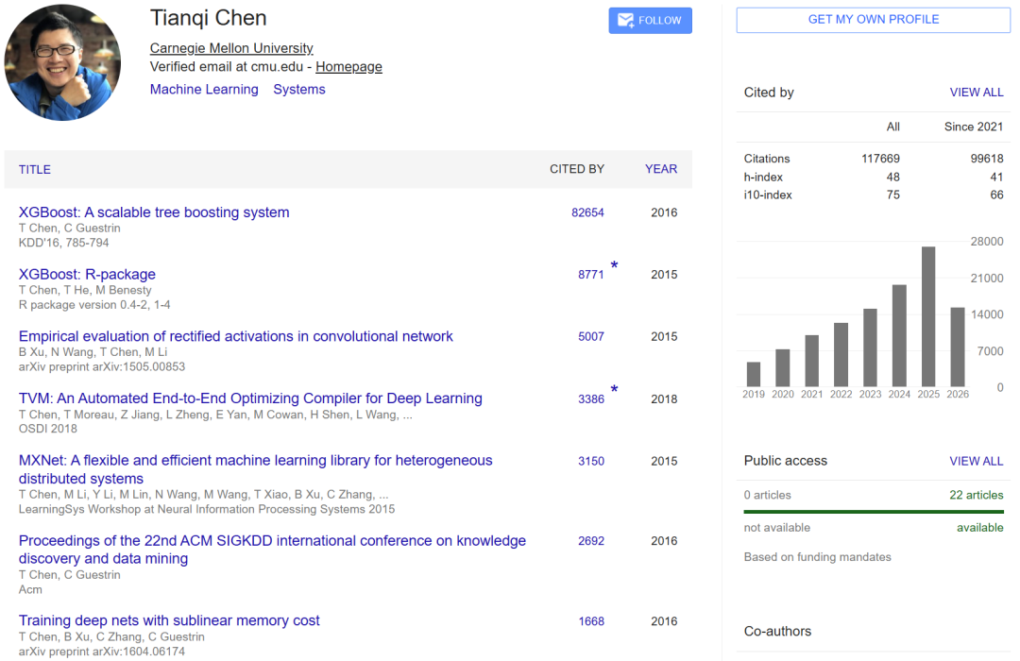View all Cited by statistics

(976, 93)
